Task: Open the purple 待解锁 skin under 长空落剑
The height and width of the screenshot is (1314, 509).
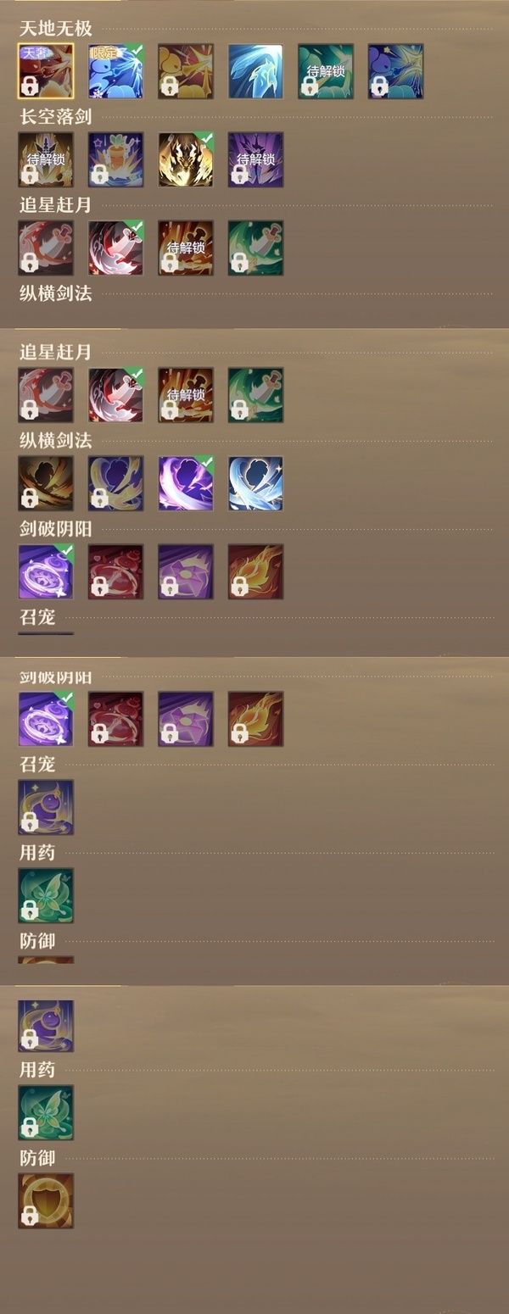Action: (x=255, y=159)
